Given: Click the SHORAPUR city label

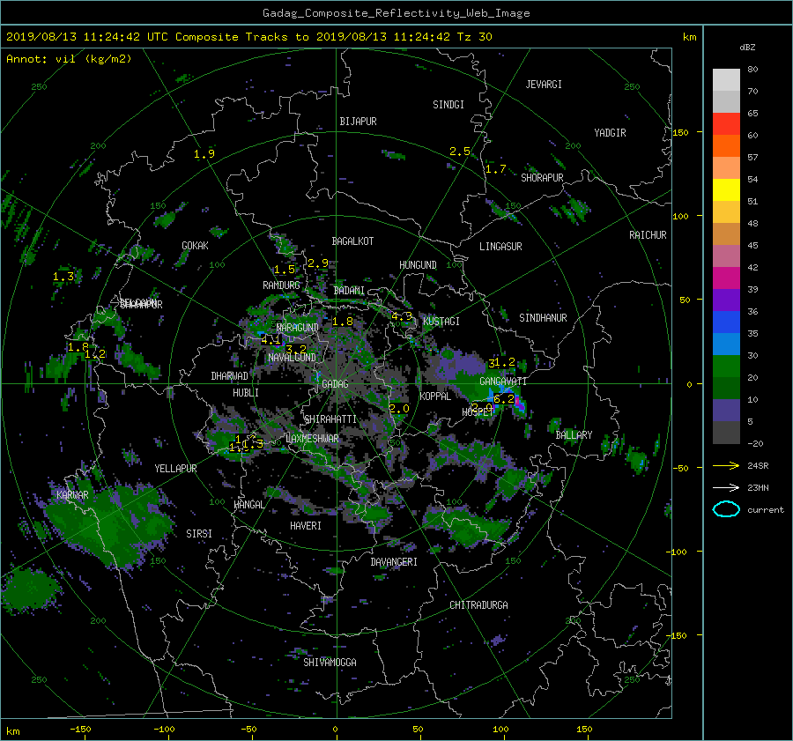Looking at the screenshot, I should [542, 178].
